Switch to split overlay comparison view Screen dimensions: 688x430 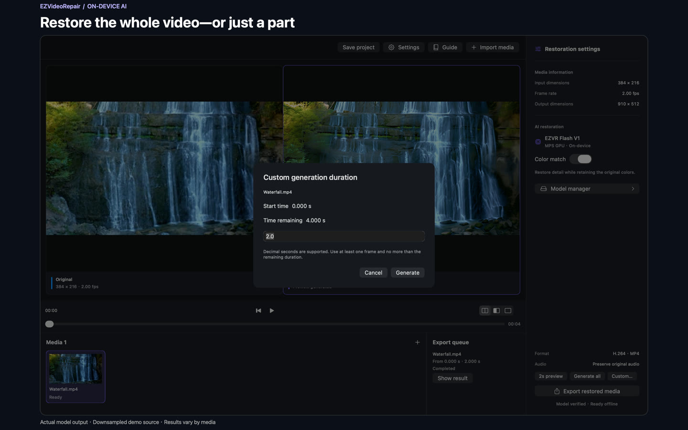click(x=496, y=311)
